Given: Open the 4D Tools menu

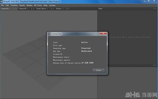Looking at the screenshot, I should coord(38,5).
